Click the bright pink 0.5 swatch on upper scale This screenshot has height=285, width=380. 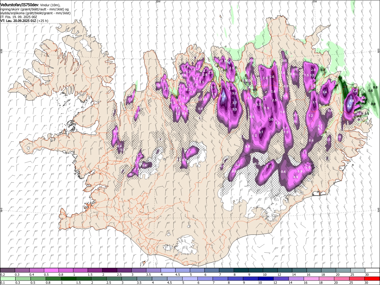point(51,270)
